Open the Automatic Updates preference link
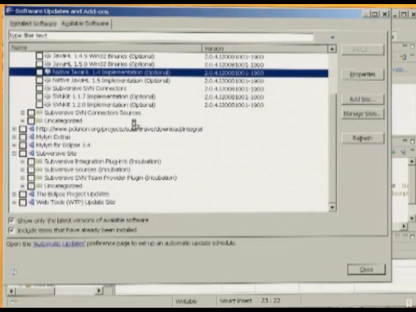Image resolution: width=416 pixels, height=312 pixels. pyautogui.click(x=59, y=244)
